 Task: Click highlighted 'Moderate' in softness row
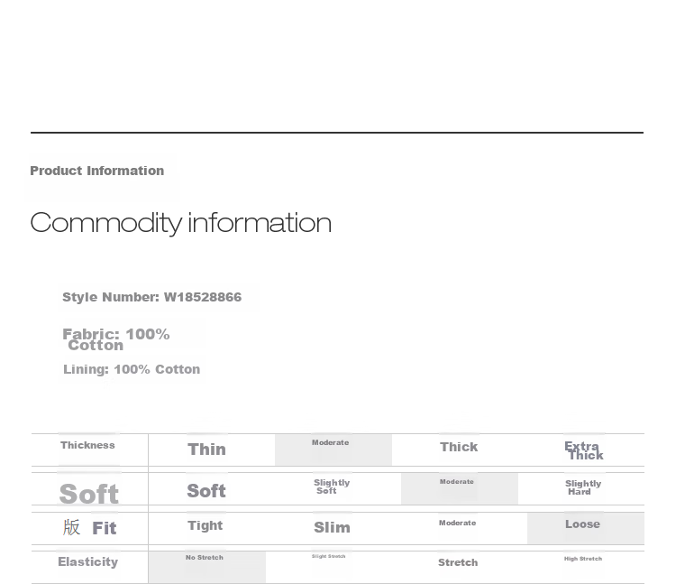(x=457, y=482)
